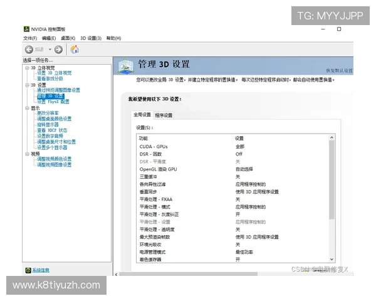Screen dimensions: 376x301
Task: Select 通过预览调整图像设置 in tree
Action: [x=58, y=90]
